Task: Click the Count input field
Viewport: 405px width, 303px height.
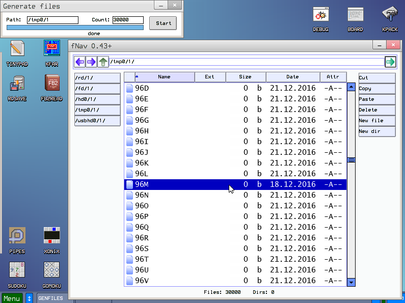Action: (x=128, y=20)
